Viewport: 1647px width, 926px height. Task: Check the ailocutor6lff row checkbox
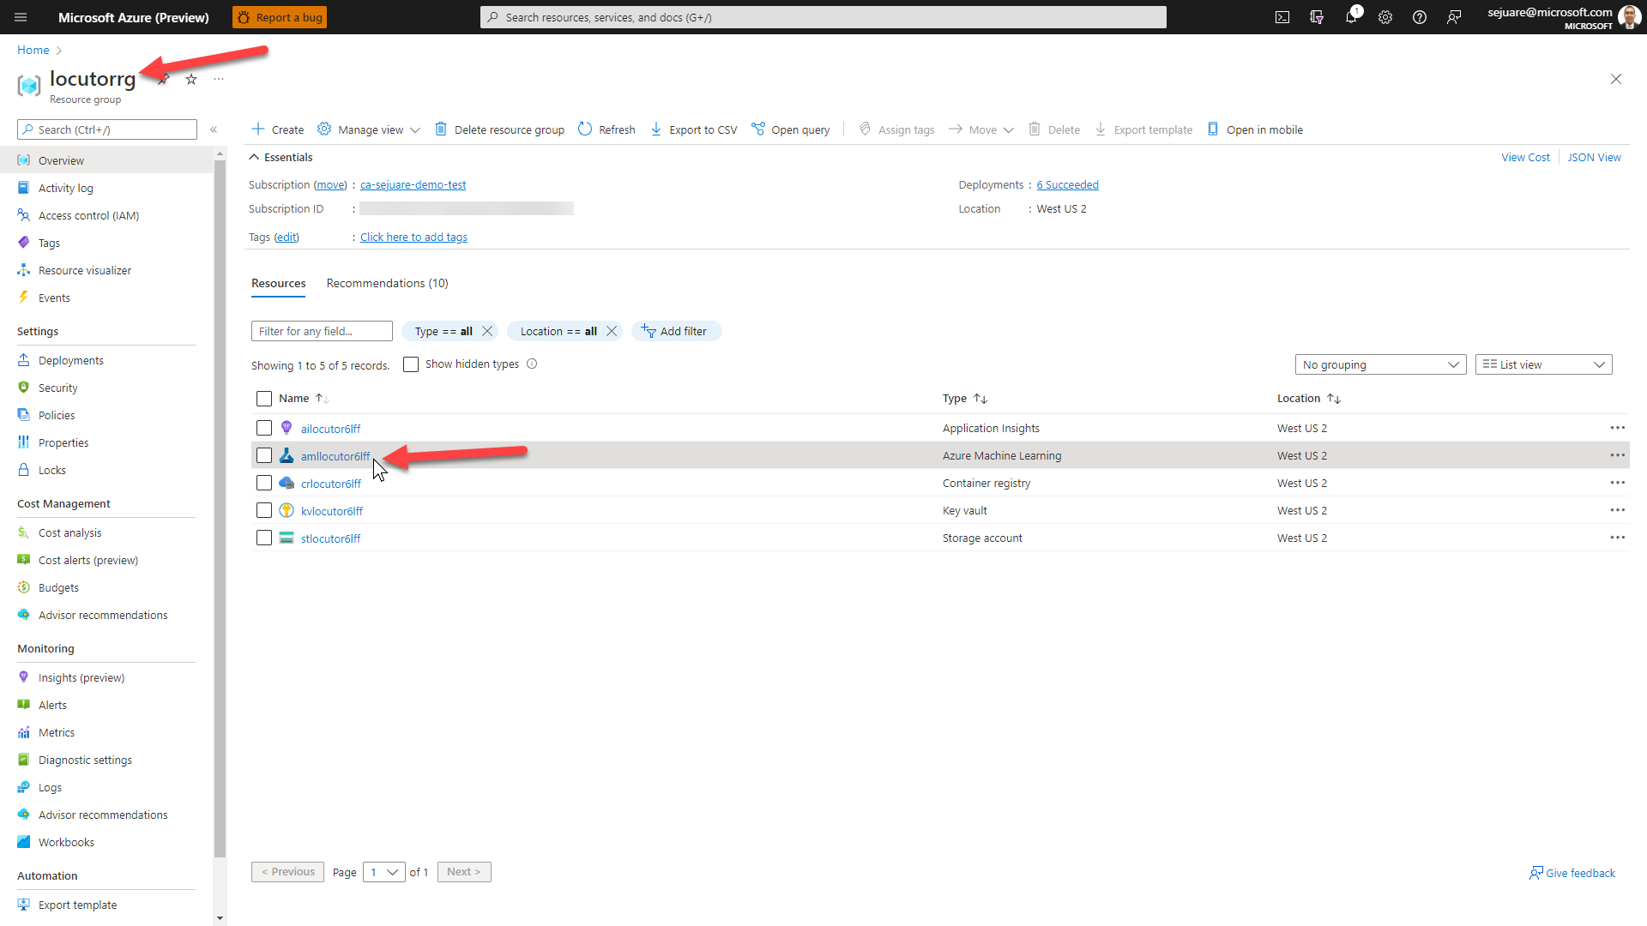(x=264, y=428)
